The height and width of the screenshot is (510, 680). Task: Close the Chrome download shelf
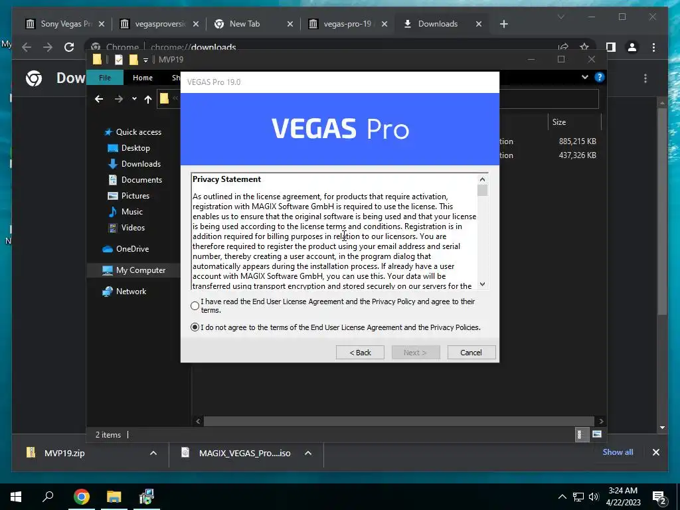tap(655, 452)
